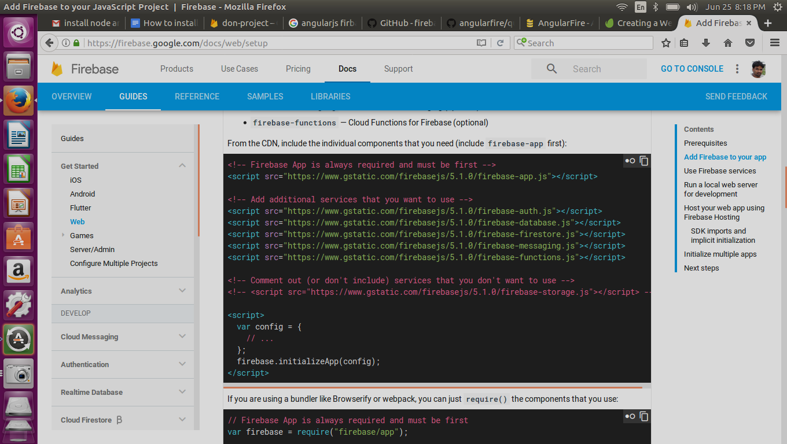Screen dimensions: 787x444
Task: Open Amazon launcher icon
Action: click(19, 271)
